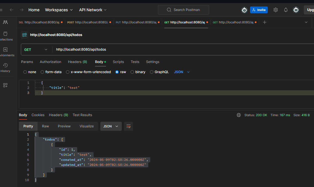
Task: Switch to the DEL request tab
Action: coord(41,22)
